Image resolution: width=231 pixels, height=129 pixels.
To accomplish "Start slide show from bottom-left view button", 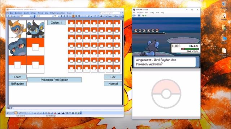I will tap(12, 108).
